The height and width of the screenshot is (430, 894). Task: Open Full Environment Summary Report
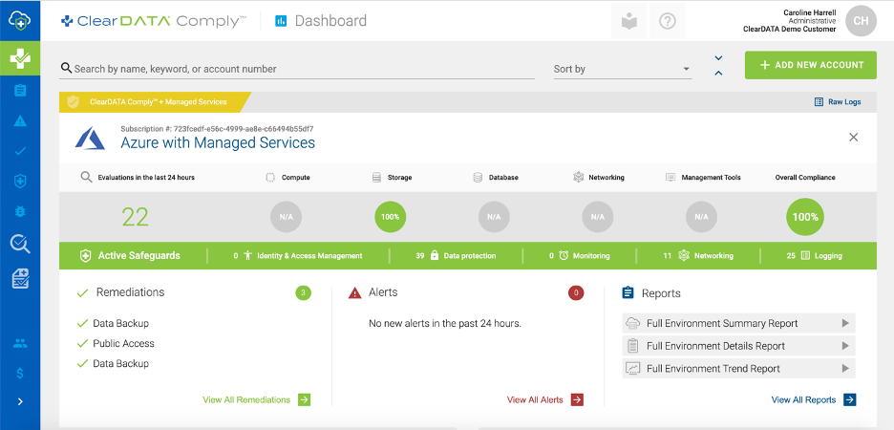coord(738,323)
